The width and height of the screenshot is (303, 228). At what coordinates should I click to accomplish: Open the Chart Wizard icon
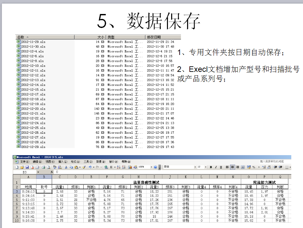pos(130,167)
